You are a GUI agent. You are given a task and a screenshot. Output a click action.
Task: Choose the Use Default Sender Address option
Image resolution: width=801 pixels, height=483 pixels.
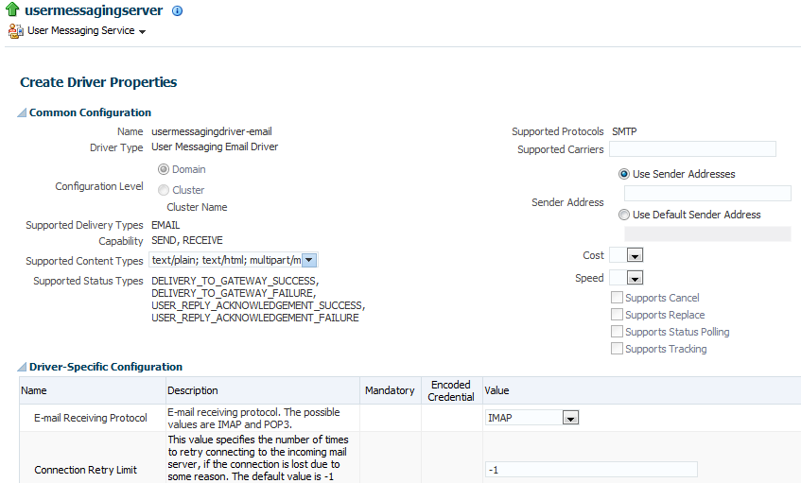click(624, 215)
